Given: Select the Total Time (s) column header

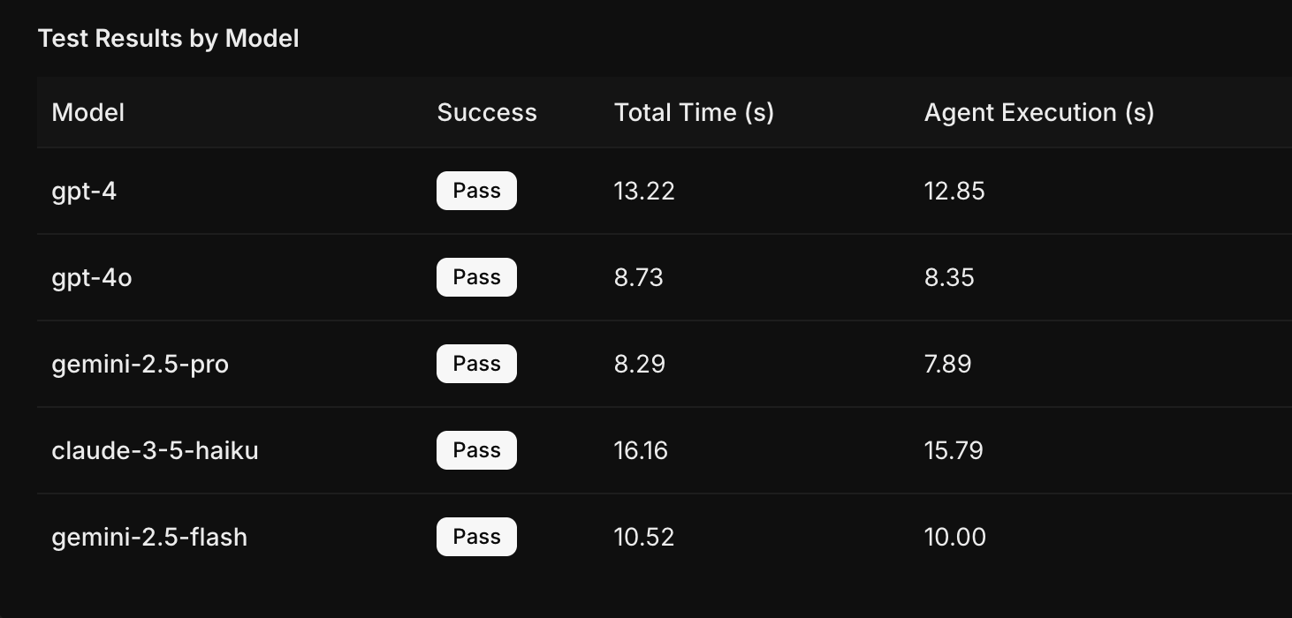Looking at the screenshot, I should (x=694, y=112).
